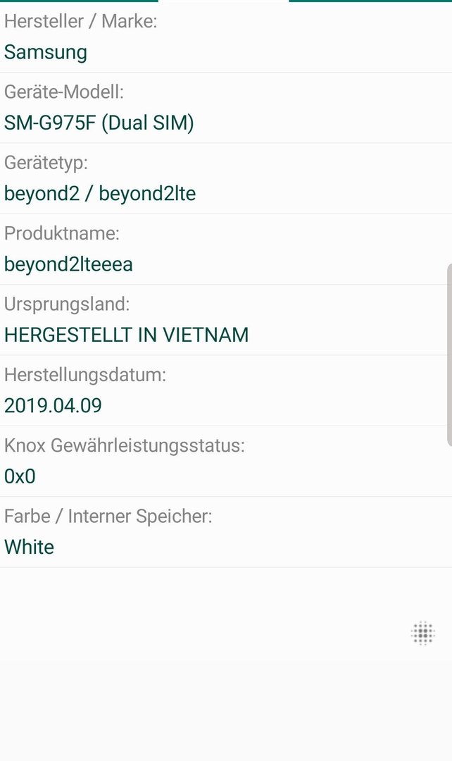The image size is (452, 761).
Task: Tap the Gerätetyp label
Action: coord(46,163)
